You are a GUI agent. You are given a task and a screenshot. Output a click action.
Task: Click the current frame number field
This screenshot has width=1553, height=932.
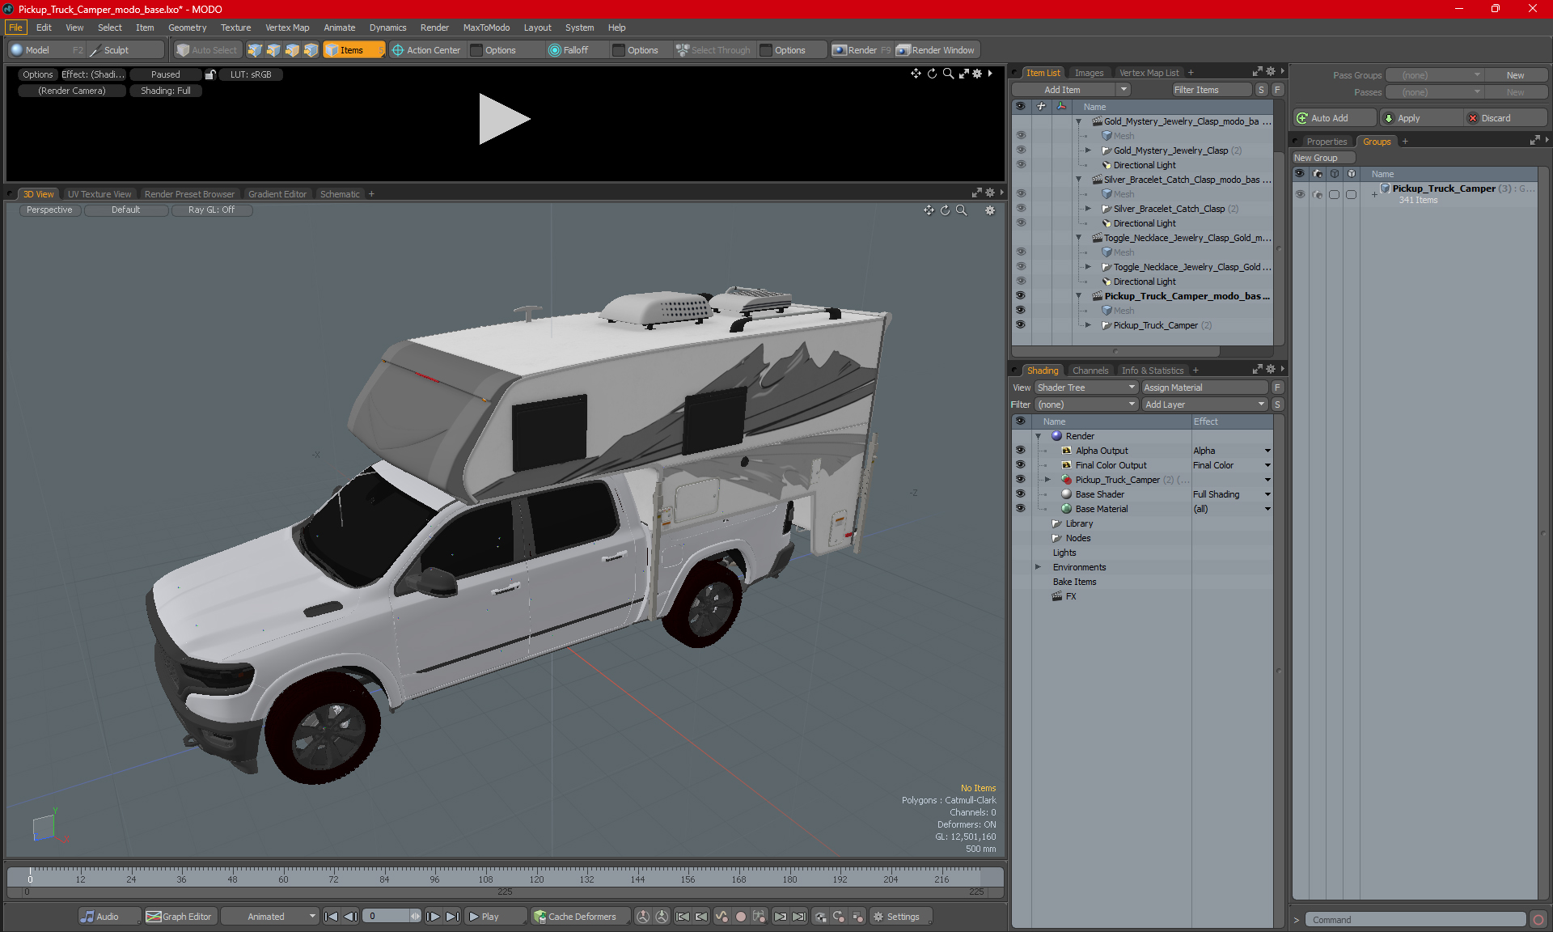387,917
